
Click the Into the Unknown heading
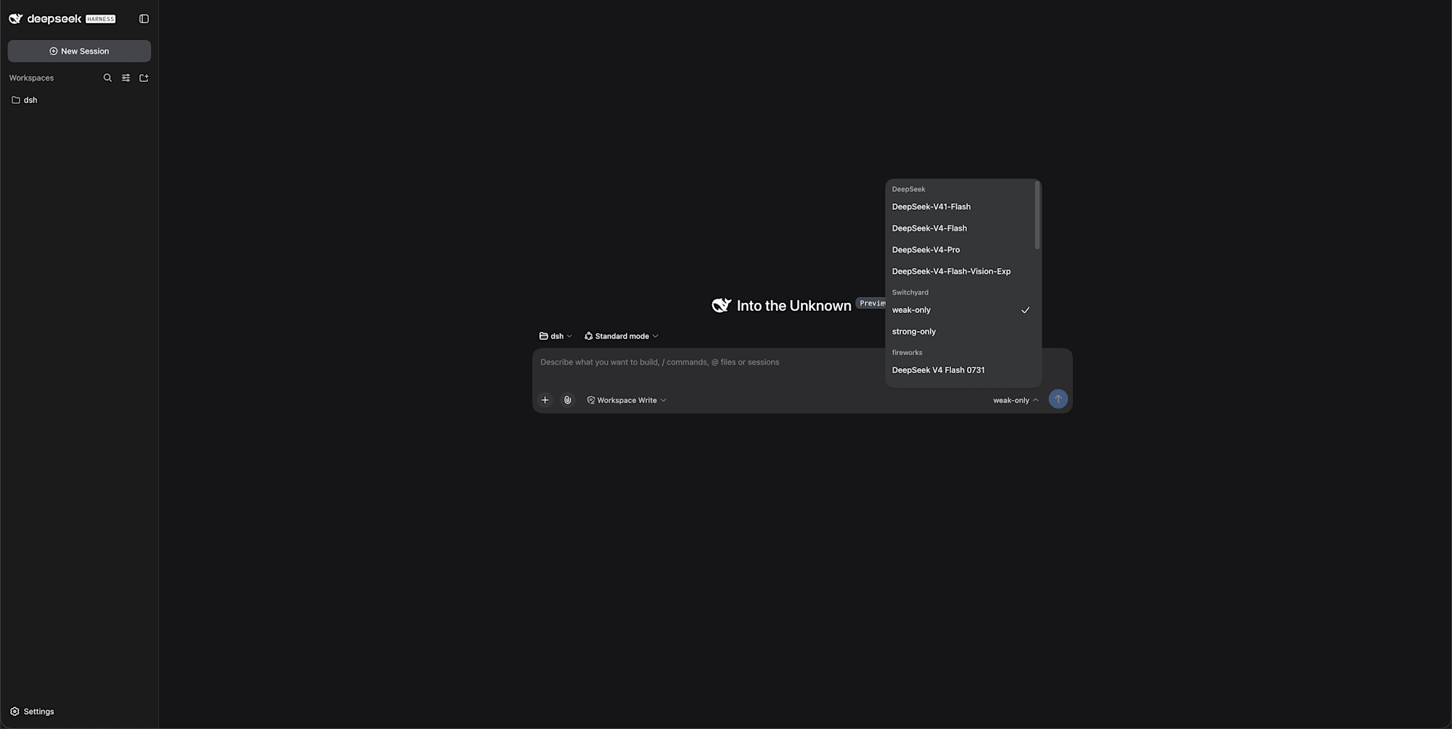794,306
